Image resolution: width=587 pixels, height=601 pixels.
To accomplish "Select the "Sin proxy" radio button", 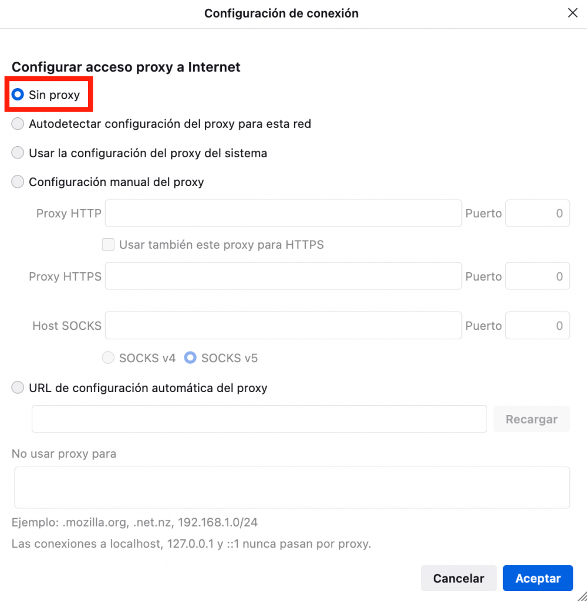I will pyautogui.click(x=18, y=94).
